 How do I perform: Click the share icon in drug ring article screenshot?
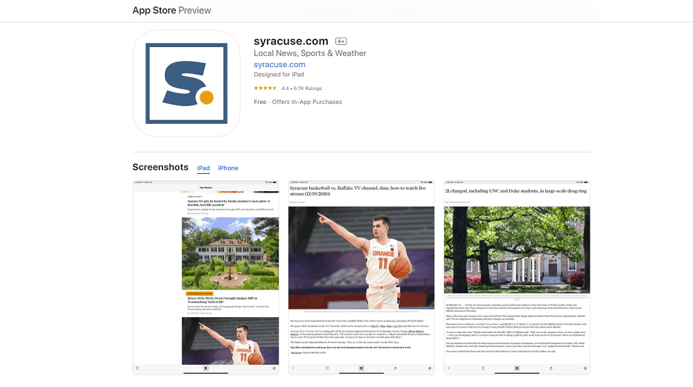tap(551, 368)
